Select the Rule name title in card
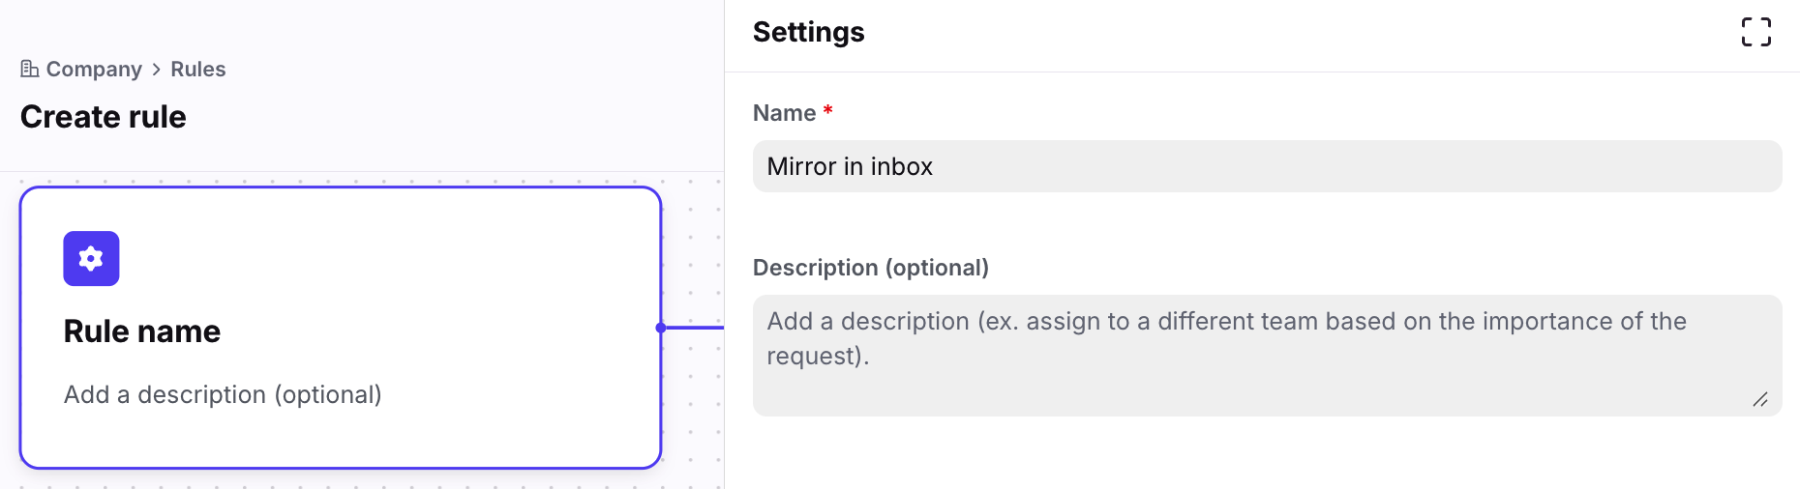Viewport: 1800px width, 489px height. pos(142,331)
